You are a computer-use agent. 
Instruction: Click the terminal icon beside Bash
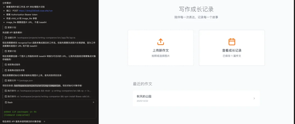point(6,103)
